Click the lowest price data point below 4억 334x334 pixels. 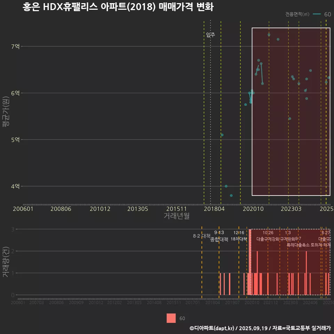231,196
